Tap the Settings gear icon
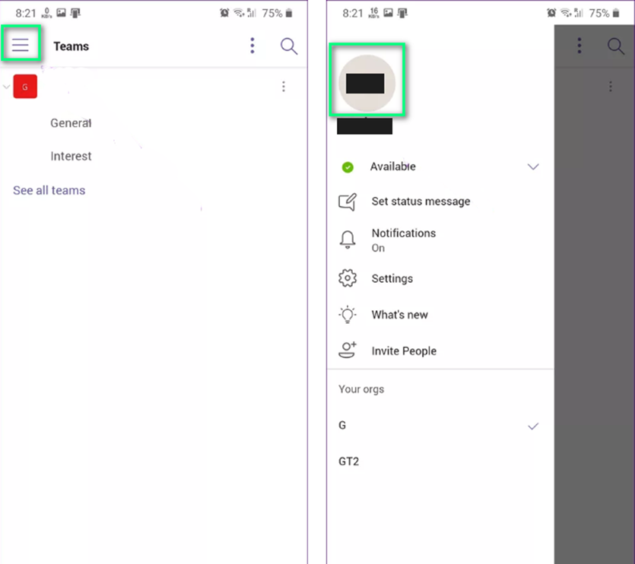This screenshot has height=564, width=635. pyautogui.click(x=348, y=278)
